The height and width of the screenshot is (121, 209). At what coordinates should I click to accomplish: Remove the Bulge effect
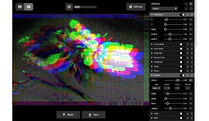coord(188,66)
